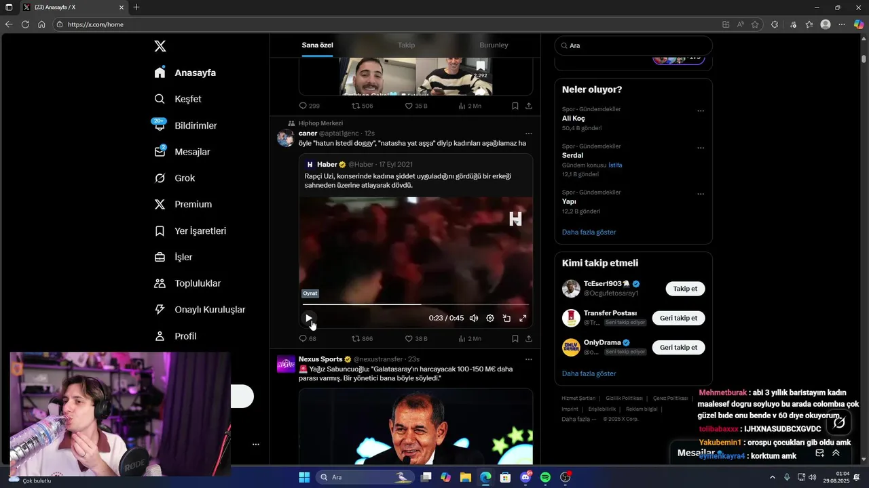This screenshot has width=869, height=488.
Task: Open Windows Start menu
Action: [x=304, y=477]
